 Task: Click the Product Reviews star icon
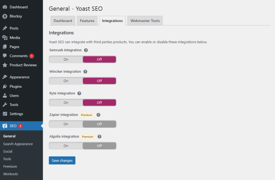coord(5,65)
